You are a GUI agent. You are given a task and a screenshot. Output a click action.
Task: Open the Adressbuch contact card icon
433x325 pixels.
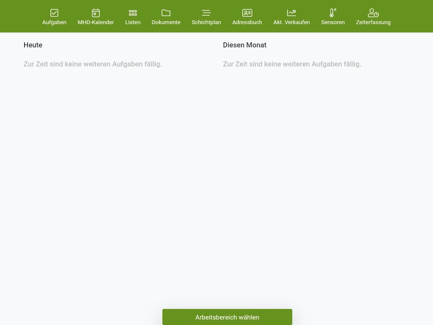pyautogui.click(x=247, y=13)
